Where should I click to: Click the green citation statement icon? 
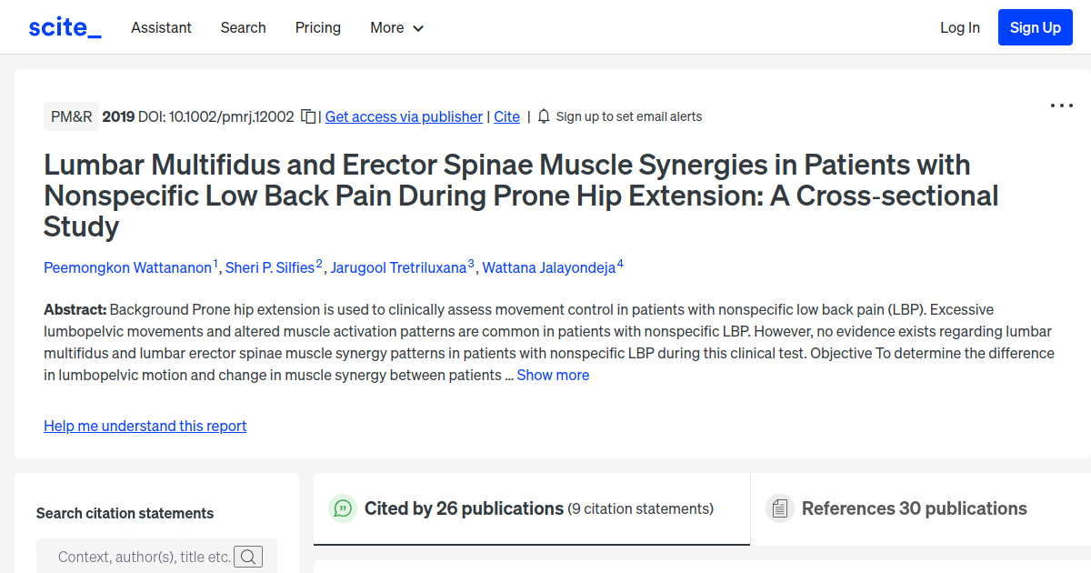coord(342,508)
